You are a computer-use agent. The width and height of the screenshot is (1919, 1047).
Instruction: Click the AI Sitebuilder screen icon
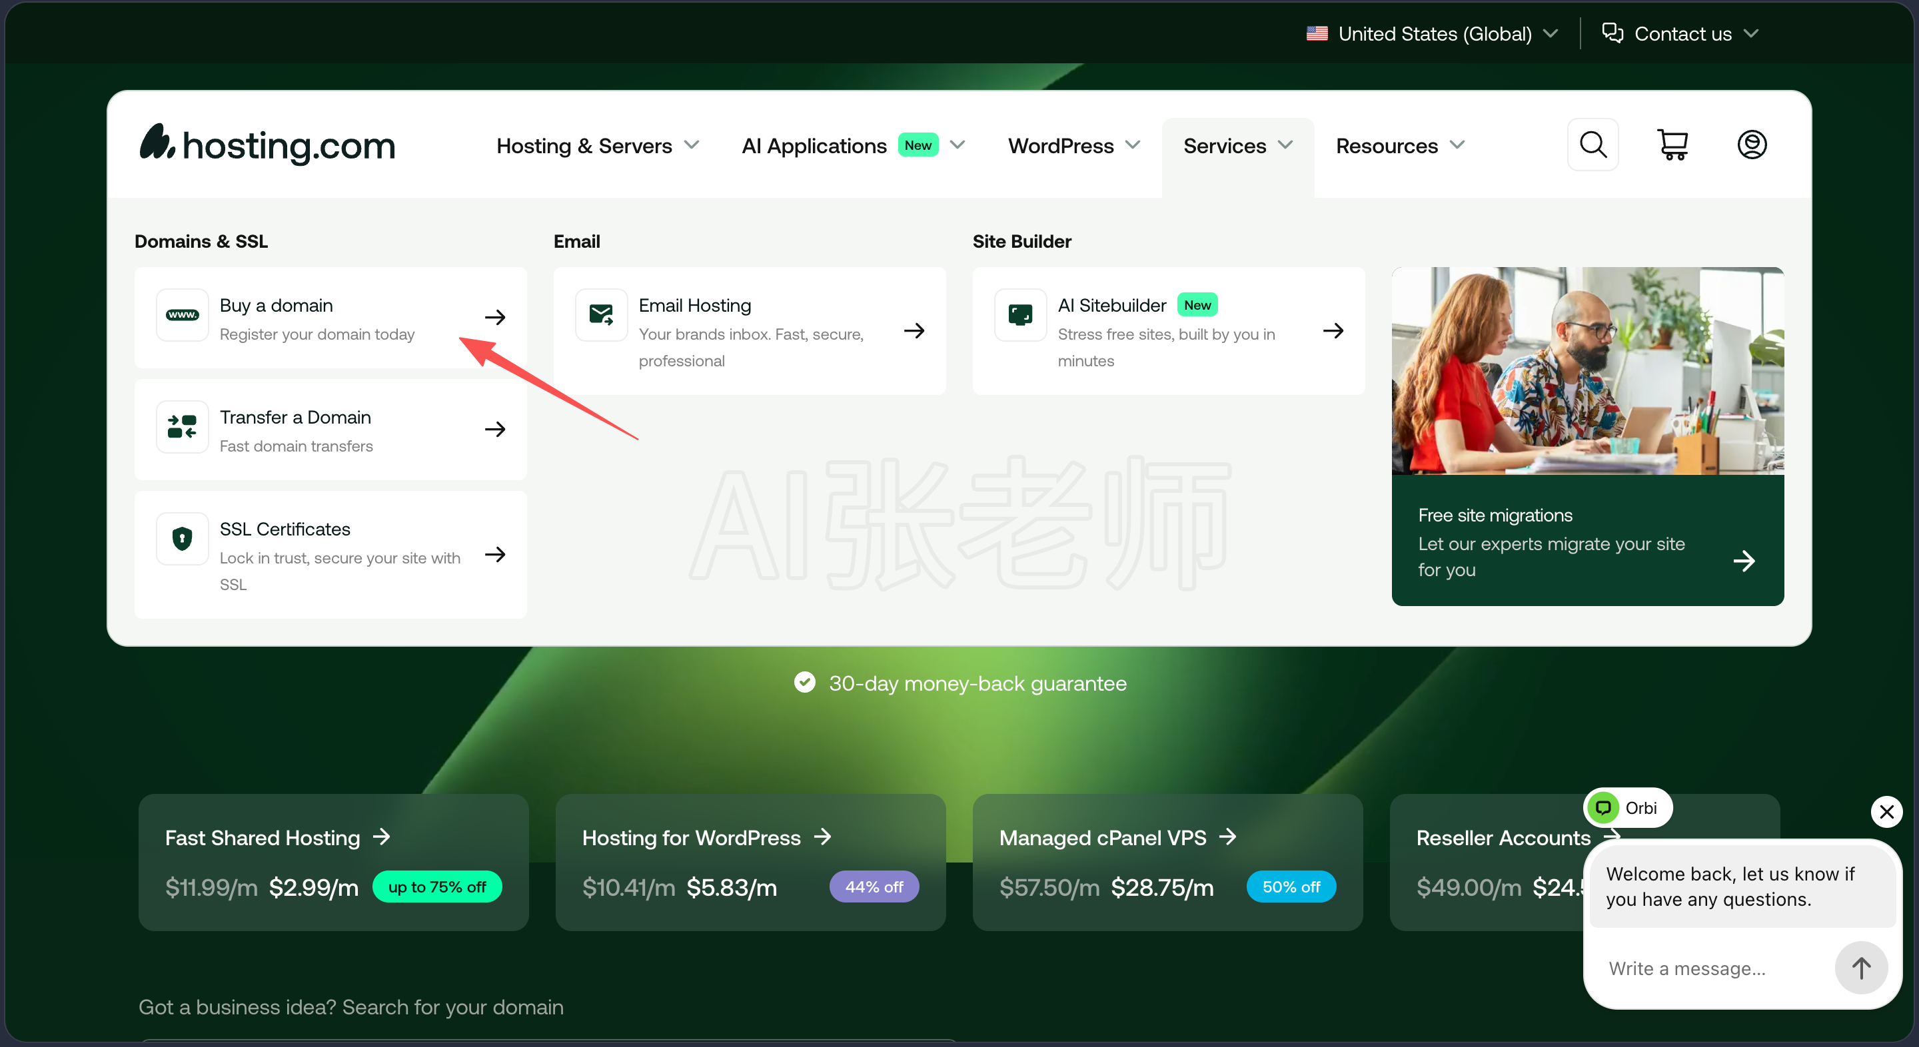[x=1021, y=315]
